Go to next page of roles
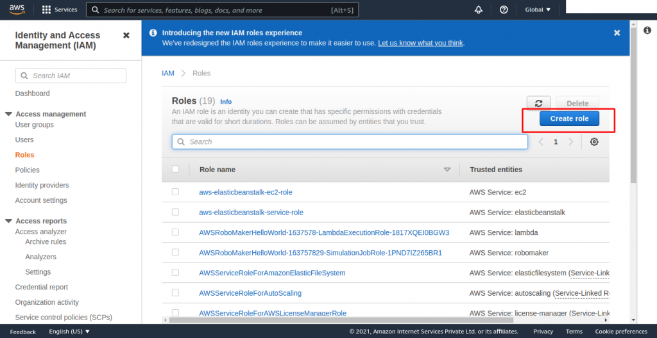The image size is (657, 338). [570, 142]
